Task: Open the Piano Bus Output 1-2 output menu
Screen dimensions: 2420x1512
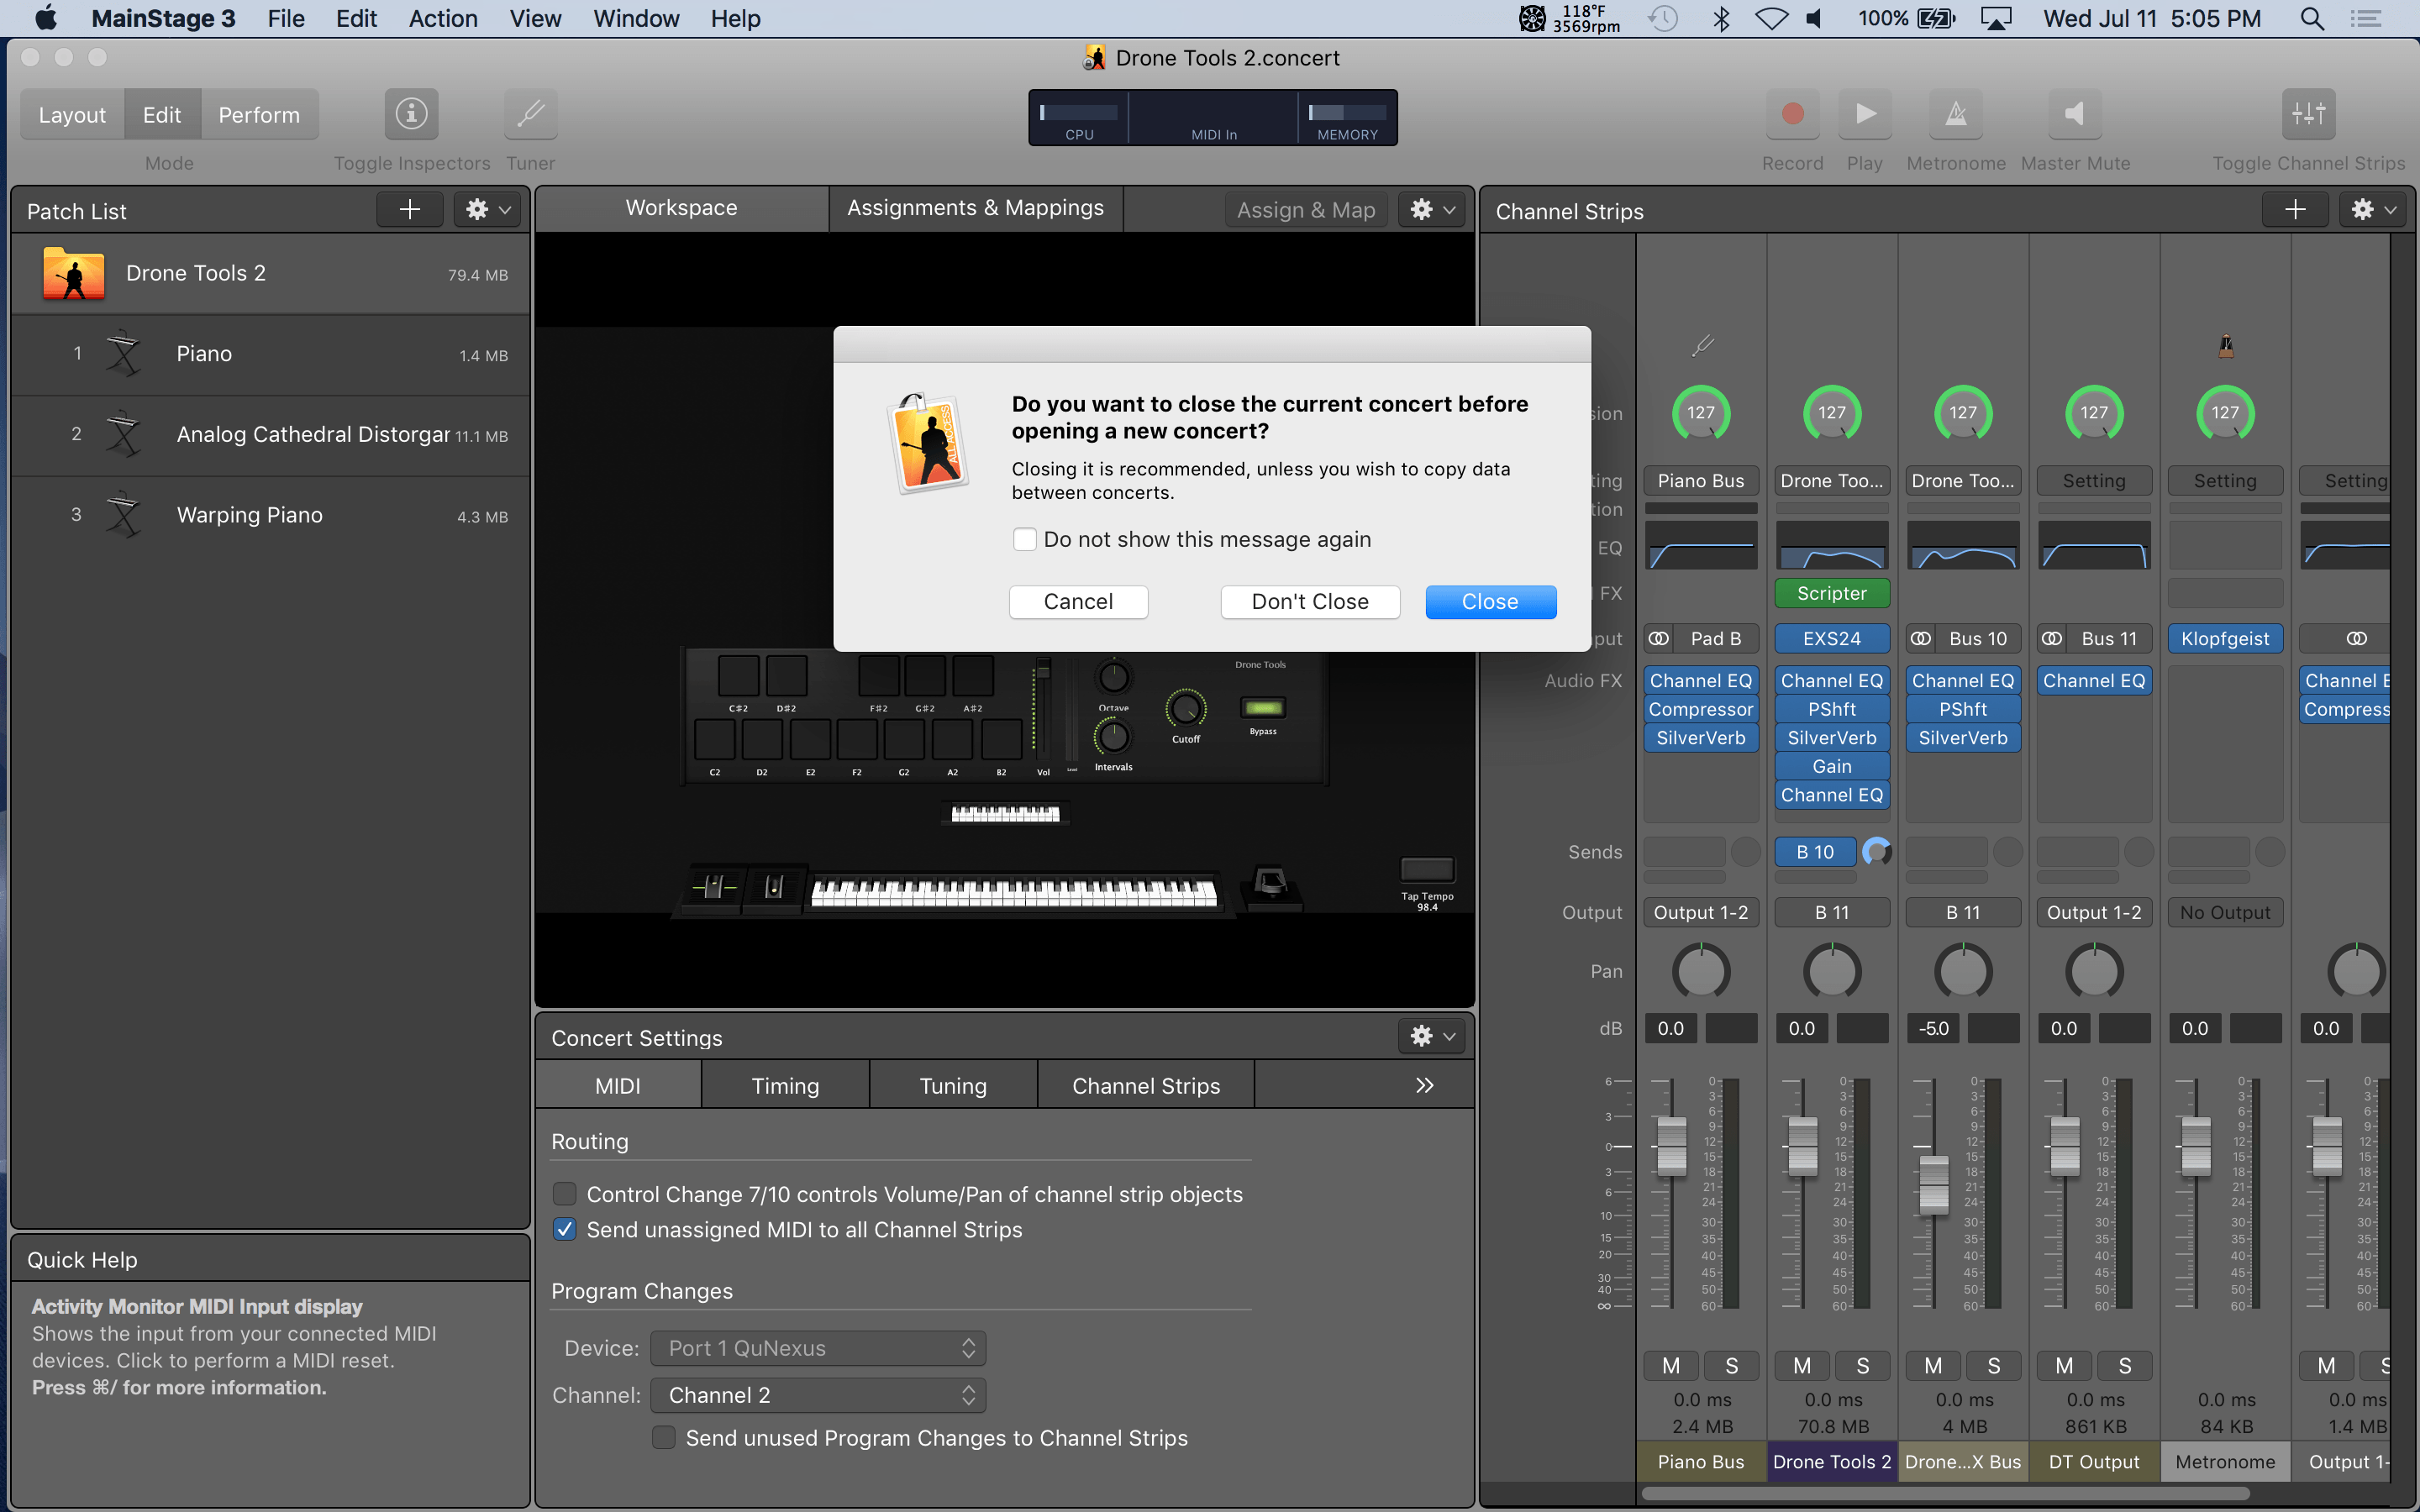Action: [1701, 912]
